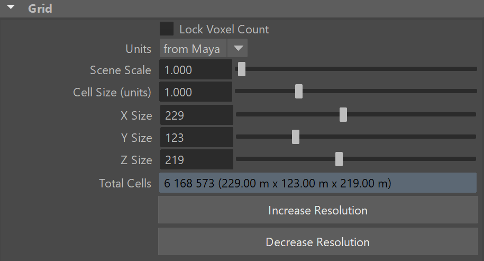
Task: Click the Z Size slider handle
Action: click(x=339, y=159)
